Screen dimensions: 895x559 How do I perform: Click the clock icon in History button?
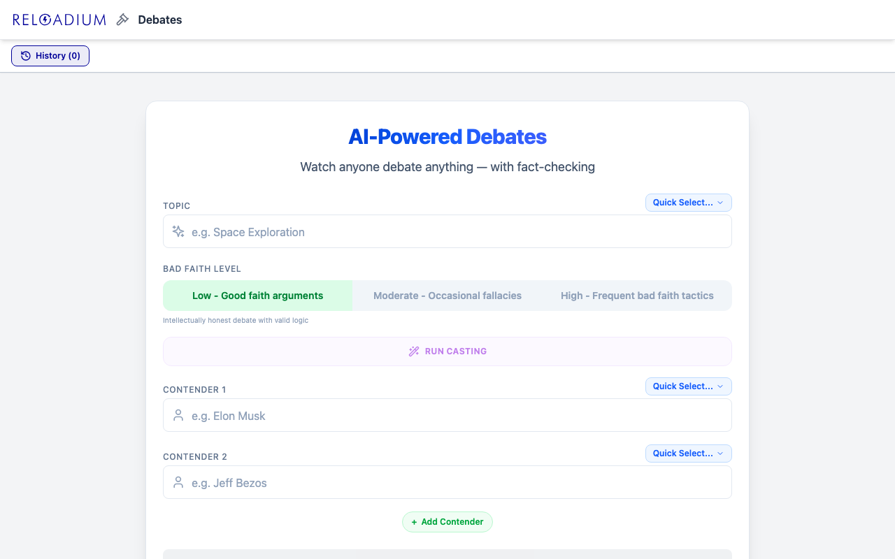pos(26,56)
